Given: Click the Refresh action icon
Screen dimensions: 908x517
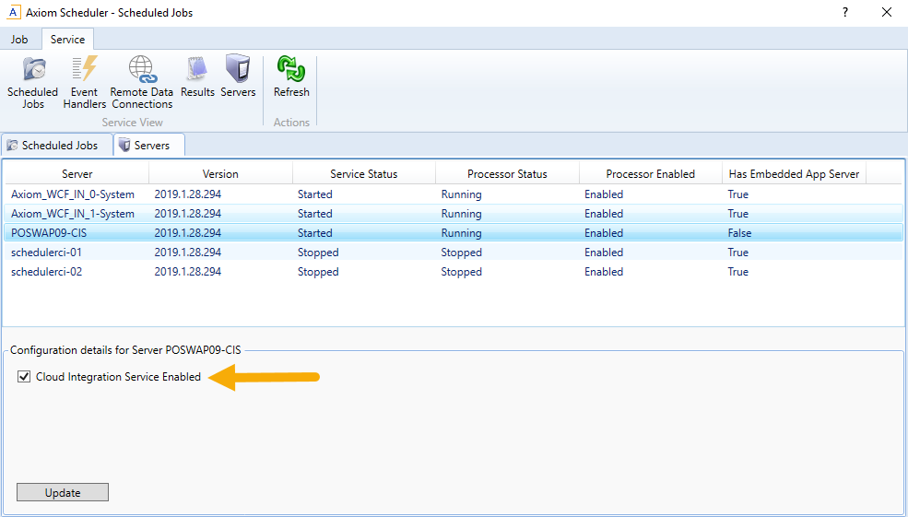Looking at the screenshot, I should 291,76.
